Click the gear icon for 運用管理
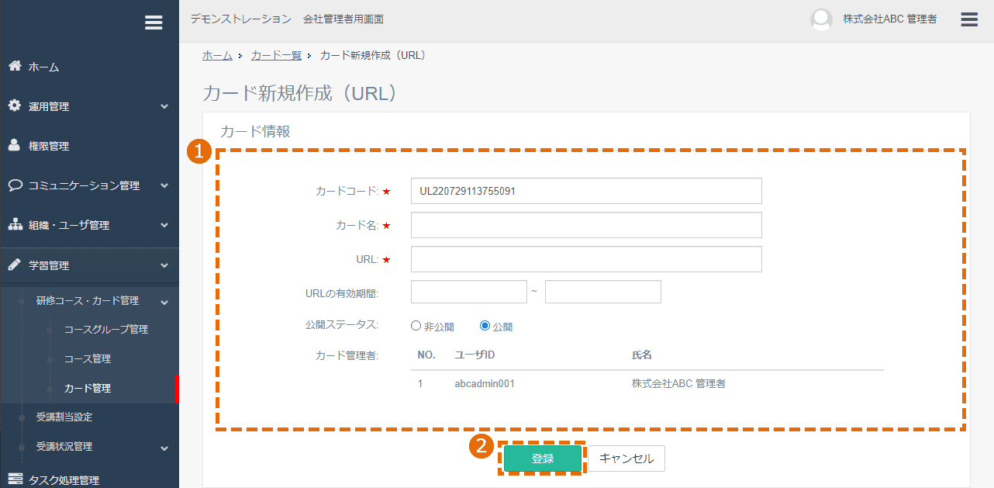The width and height of the screenshot is (994, 488). coord(15,106)
